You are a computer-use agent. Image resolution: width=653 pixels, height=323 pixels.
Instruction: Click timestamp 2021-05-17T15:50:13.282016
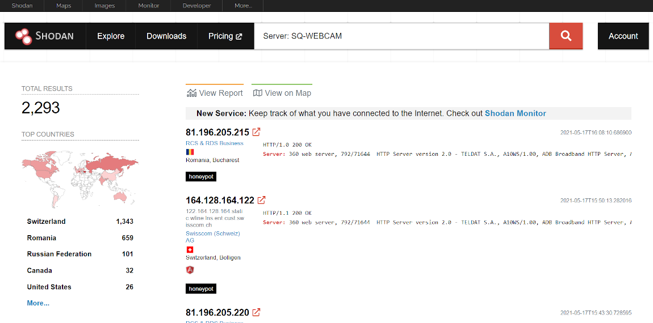[x=596, y=201]
